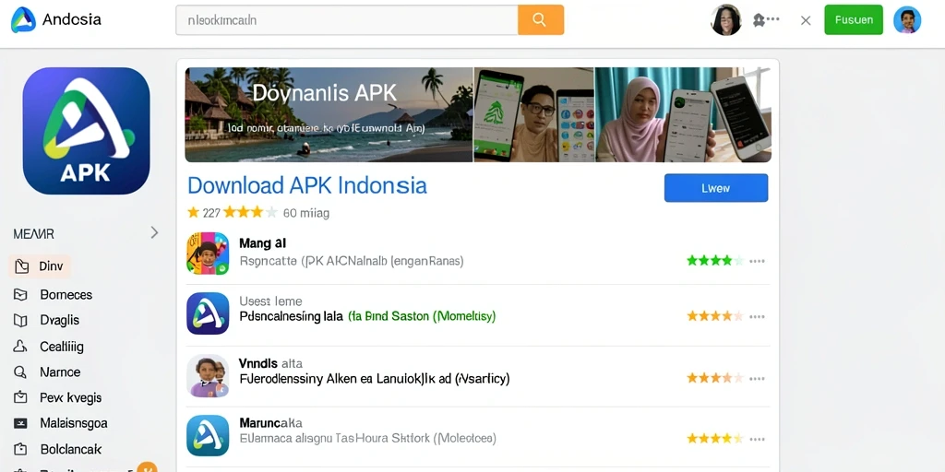This screenshot has height=472, width=945.
Task: Open the Vnndls alta entry title
Action: click(270, 363)
